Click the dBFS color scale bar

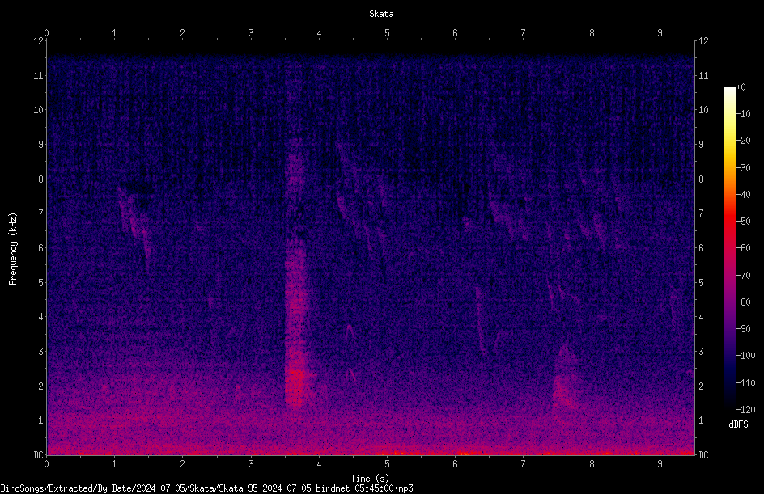point(729,248)
